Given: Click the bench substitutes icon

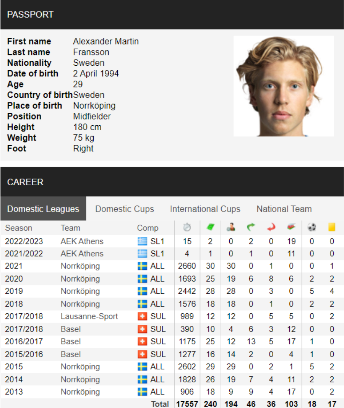Looking at the screenshot, I should click(x=291, y=227).
